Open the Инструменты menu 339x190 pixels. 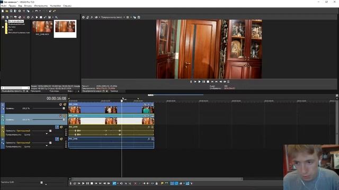[x=41, y=6]
